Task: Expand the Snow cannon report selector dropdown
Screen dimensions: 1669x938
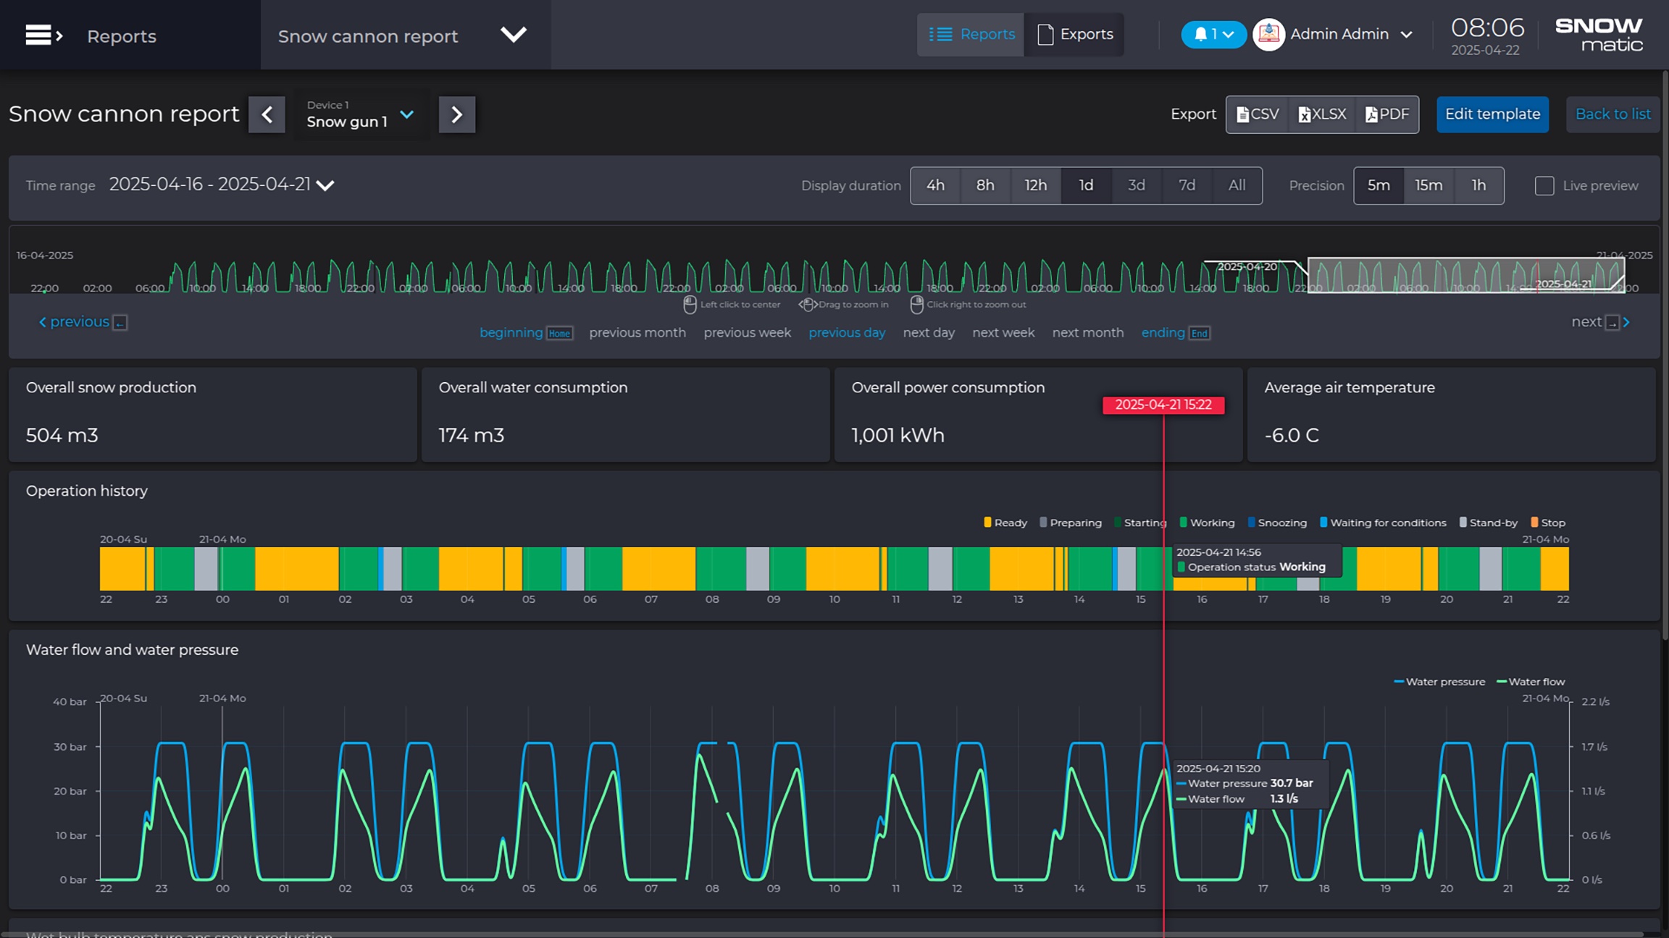Action: tap(514, 35)
